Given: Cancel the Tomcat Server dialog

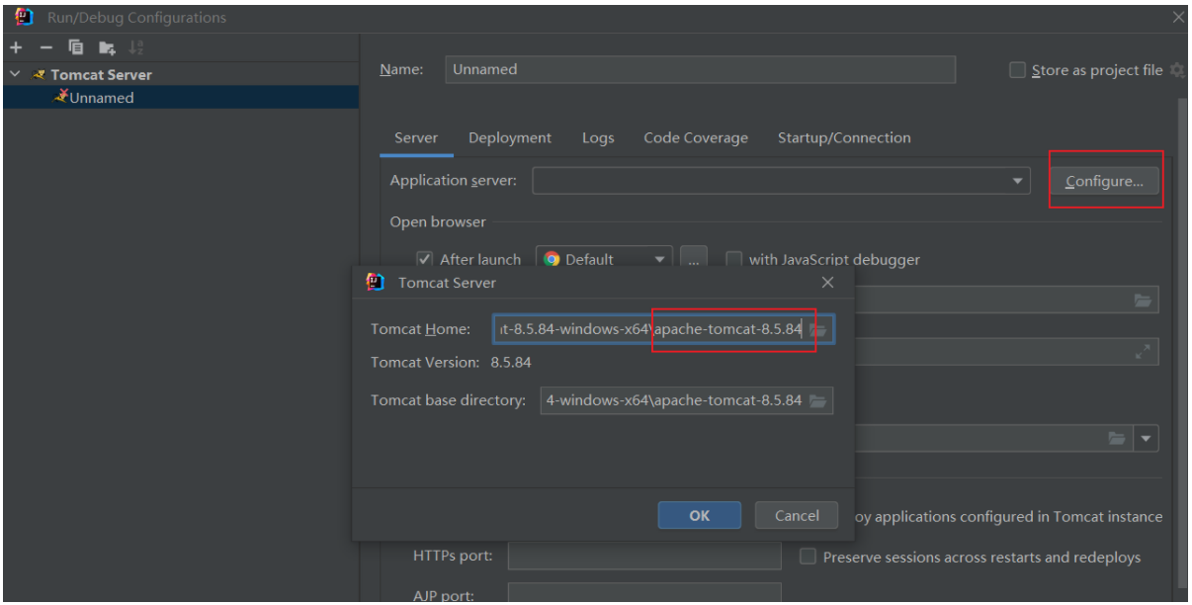Looking at the screenshot, I should pyautogui.click(x=797, y=515).
